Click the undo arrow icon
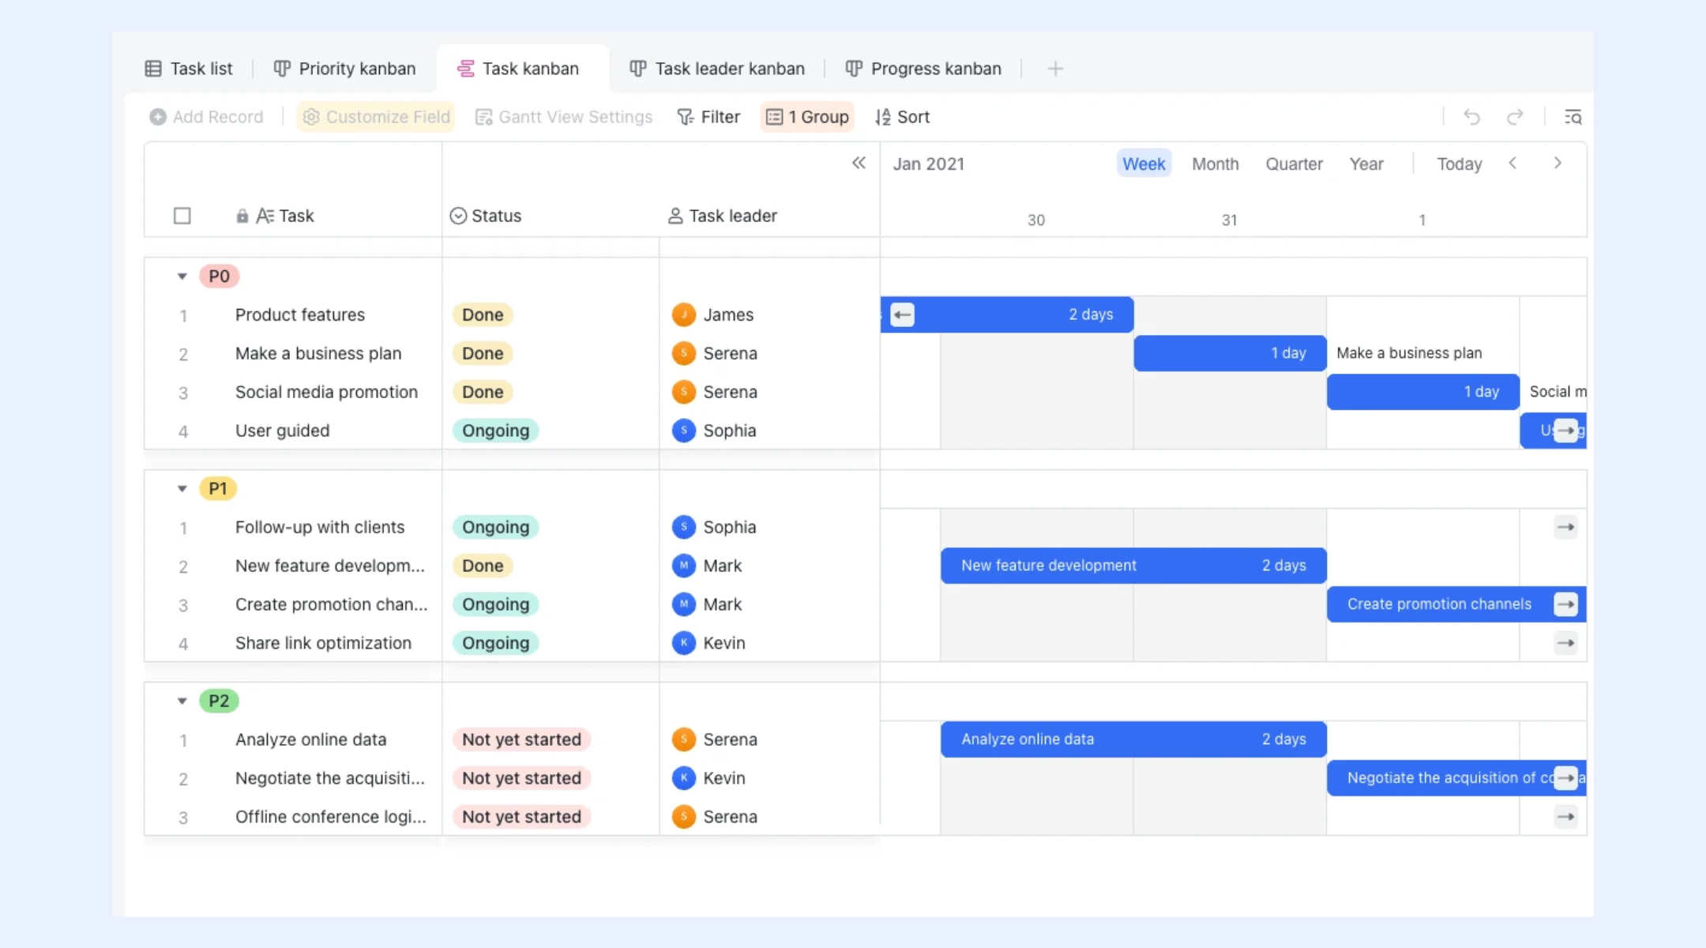This screenshot has height=948, width=1706. pyautogui.click(x=1471, y=117)
